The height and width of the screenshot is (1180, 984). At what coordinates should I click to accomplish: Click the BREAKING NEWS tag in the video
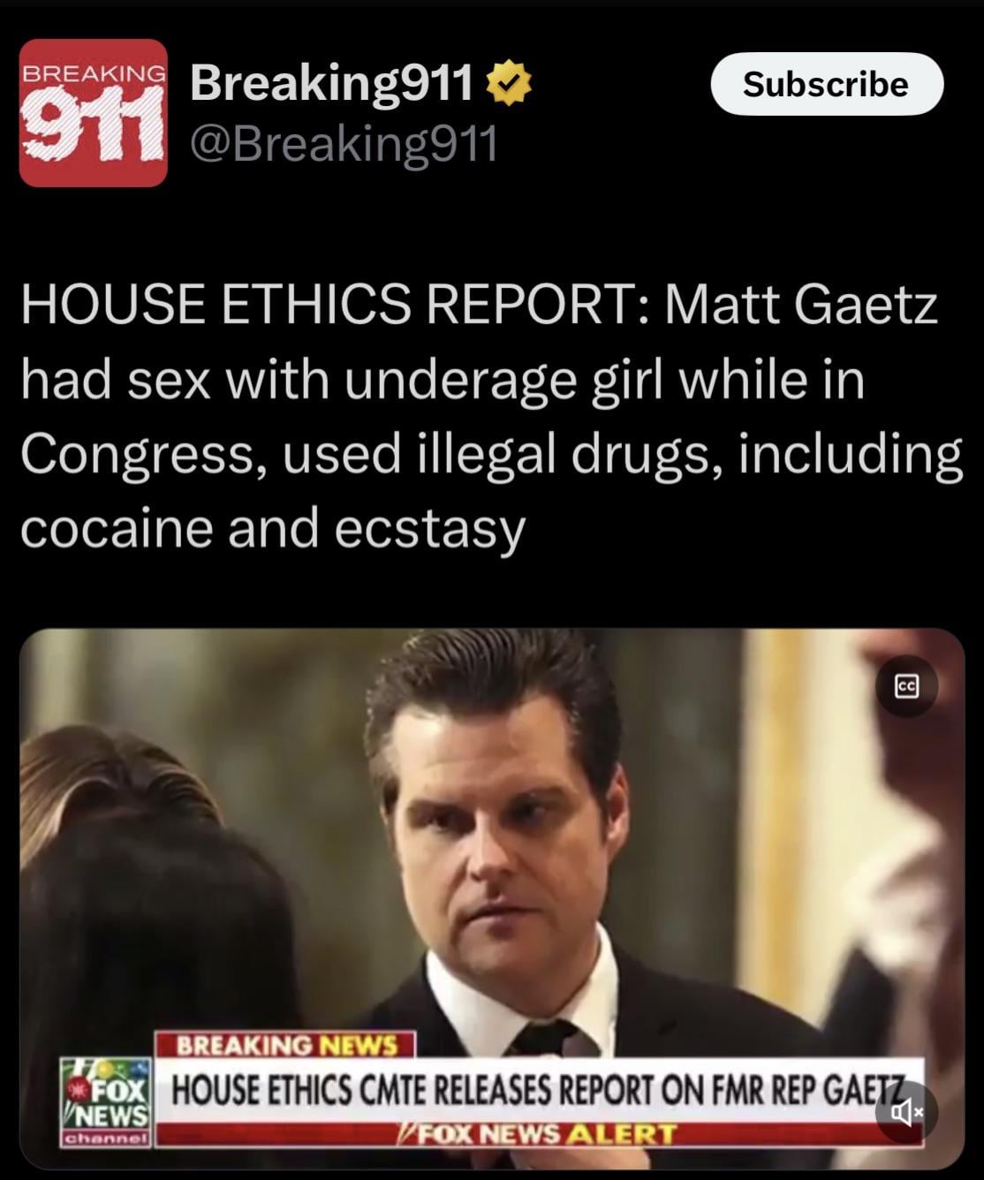tap(286, 1046)
